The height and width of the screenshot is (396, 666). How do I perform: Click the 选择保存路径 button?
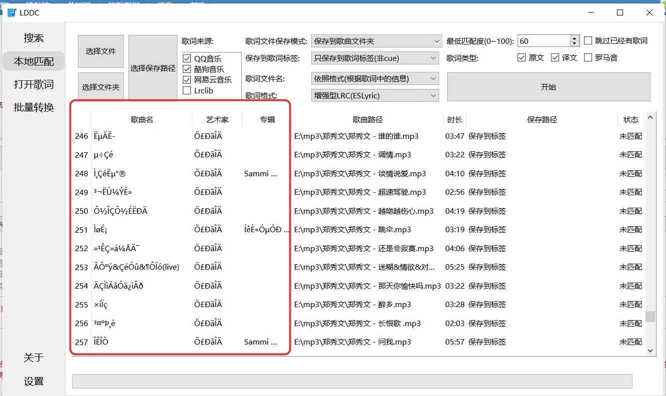152,68
